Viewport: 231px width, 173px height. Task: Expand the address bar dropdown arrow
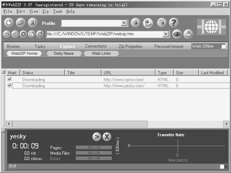pyautogui.click(x=166, y=34)
